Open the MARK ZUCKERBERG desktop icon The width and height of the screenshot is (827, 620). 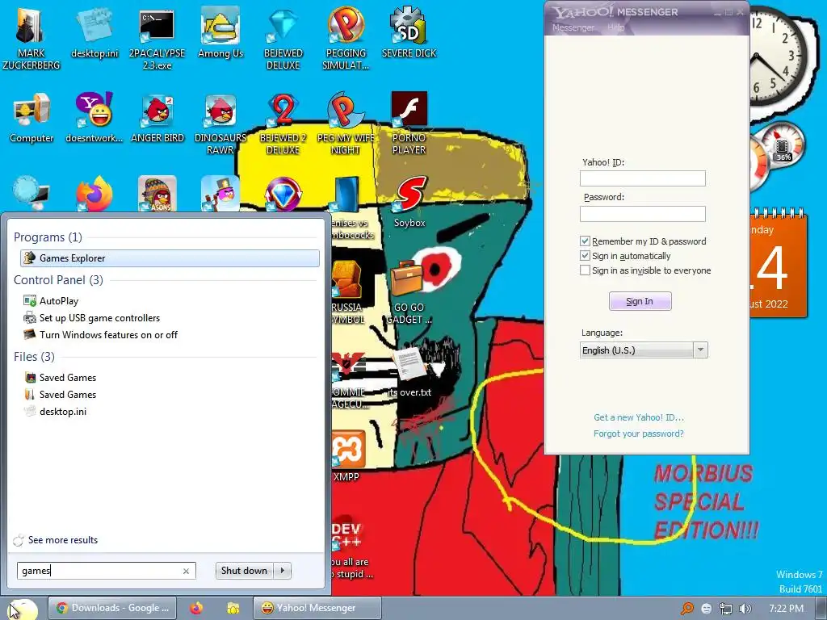31,37
